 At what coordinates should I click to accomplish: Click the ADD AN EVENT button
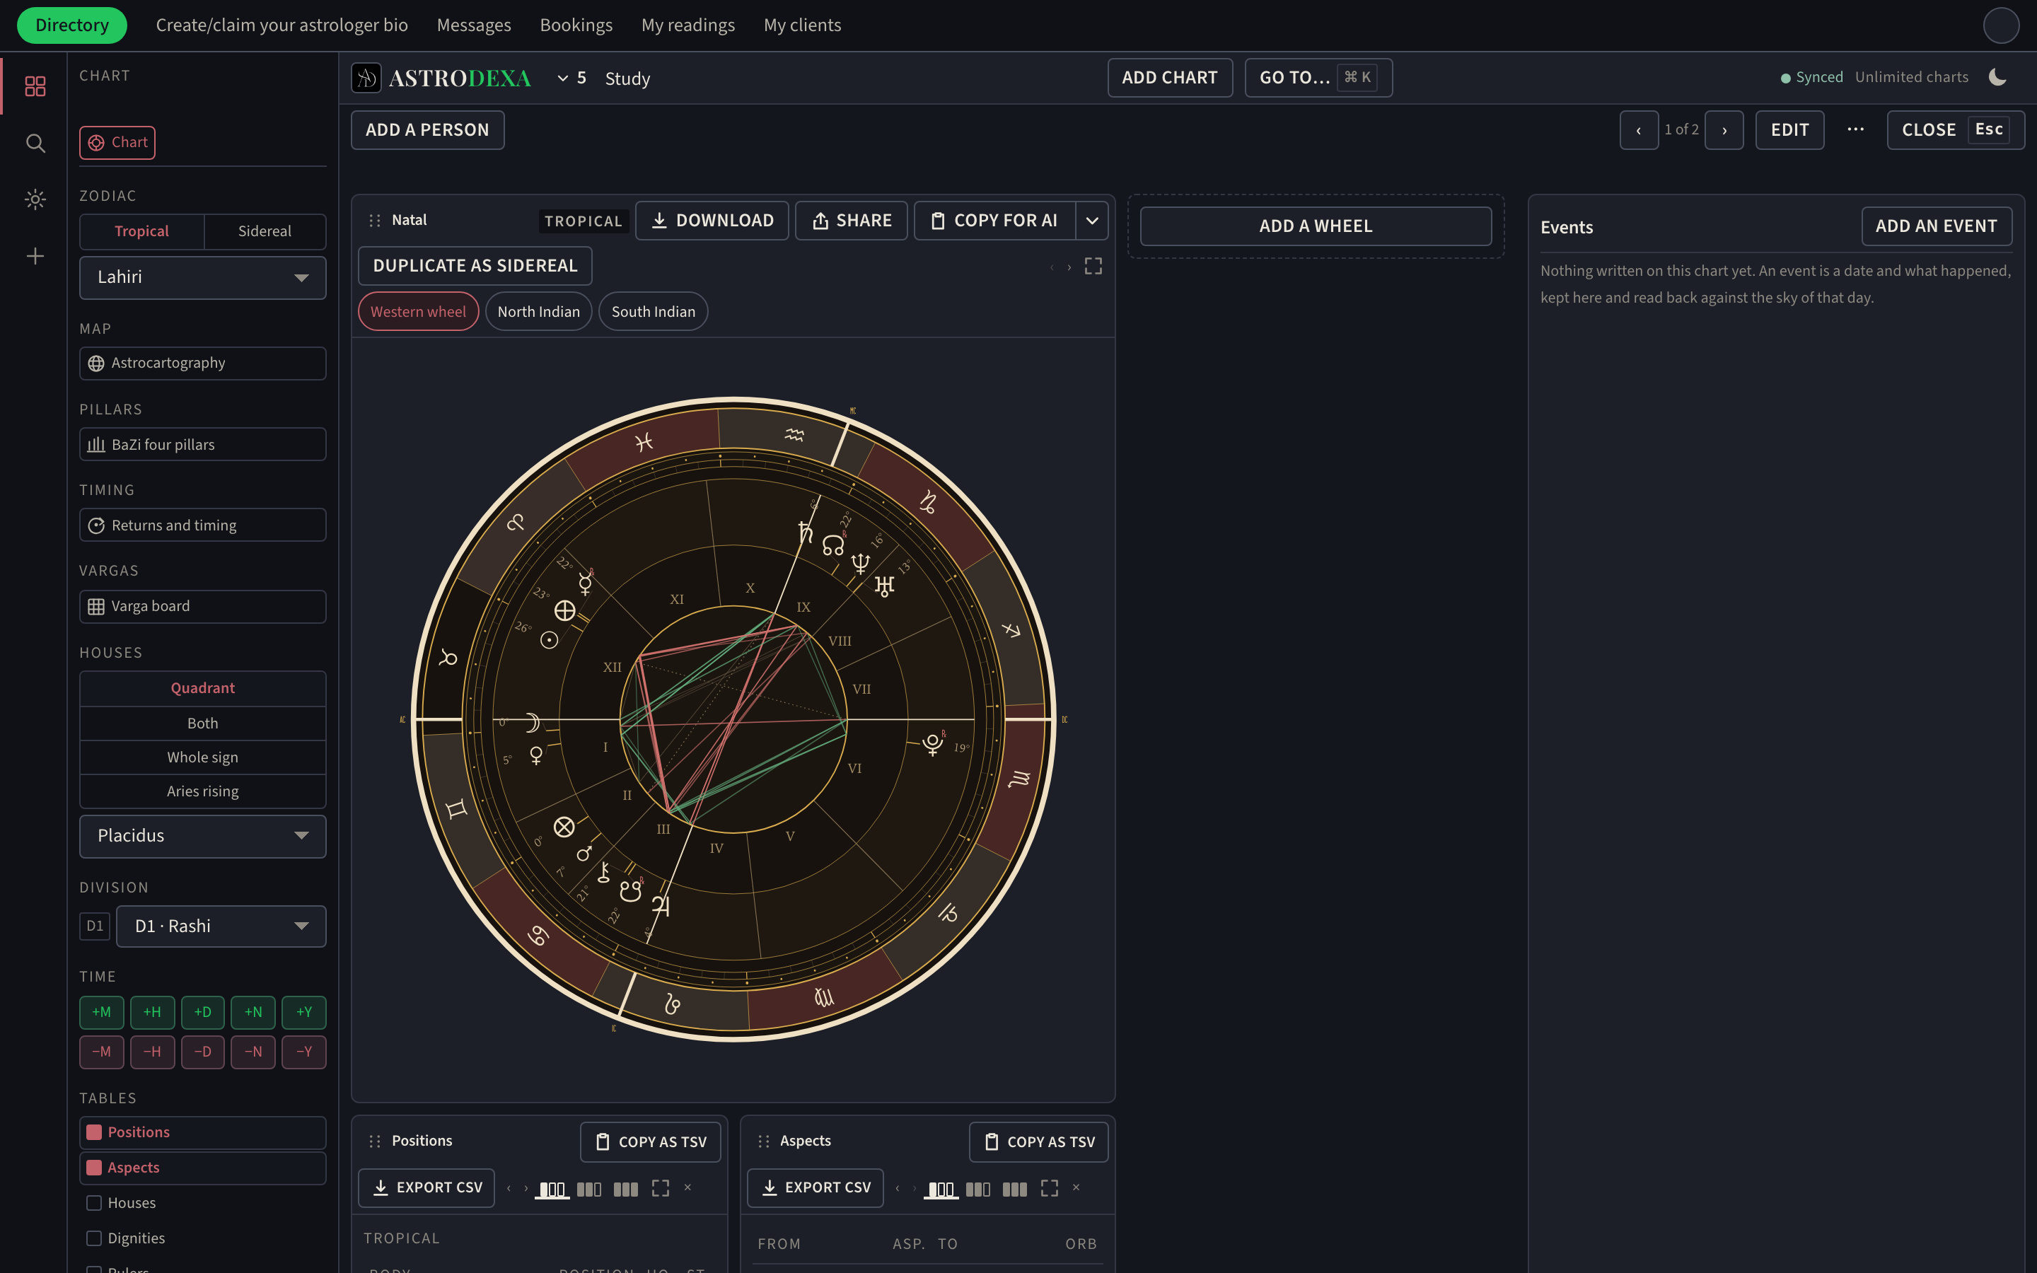coord(1936,226)
